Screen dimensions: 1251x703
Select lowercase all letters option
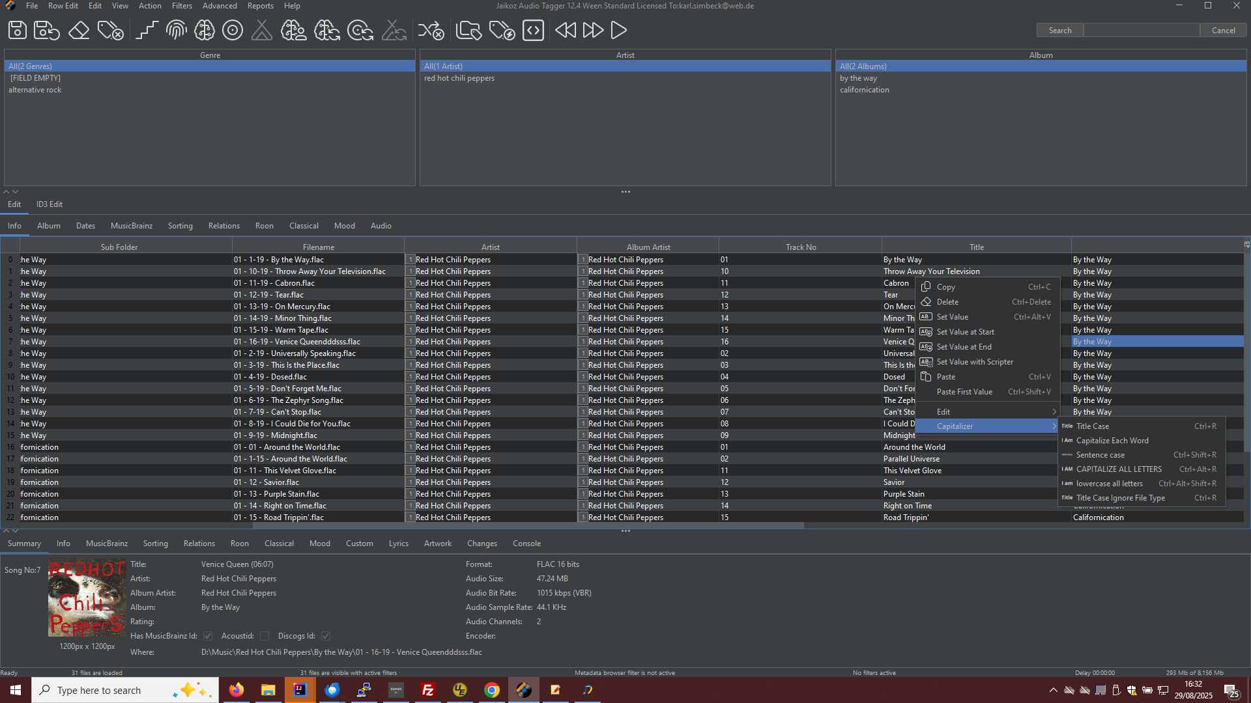click(1142, 484)
